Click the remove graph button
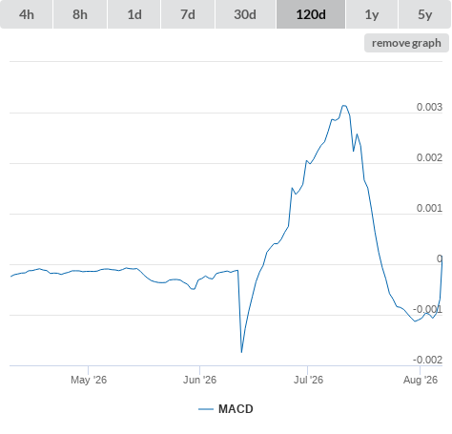Screen dimensions: 452x434 click(406, 43)
